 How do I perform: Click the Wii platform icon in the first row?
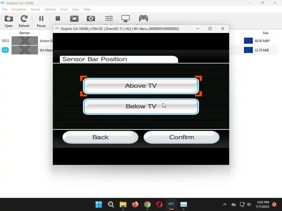[5, 41]
